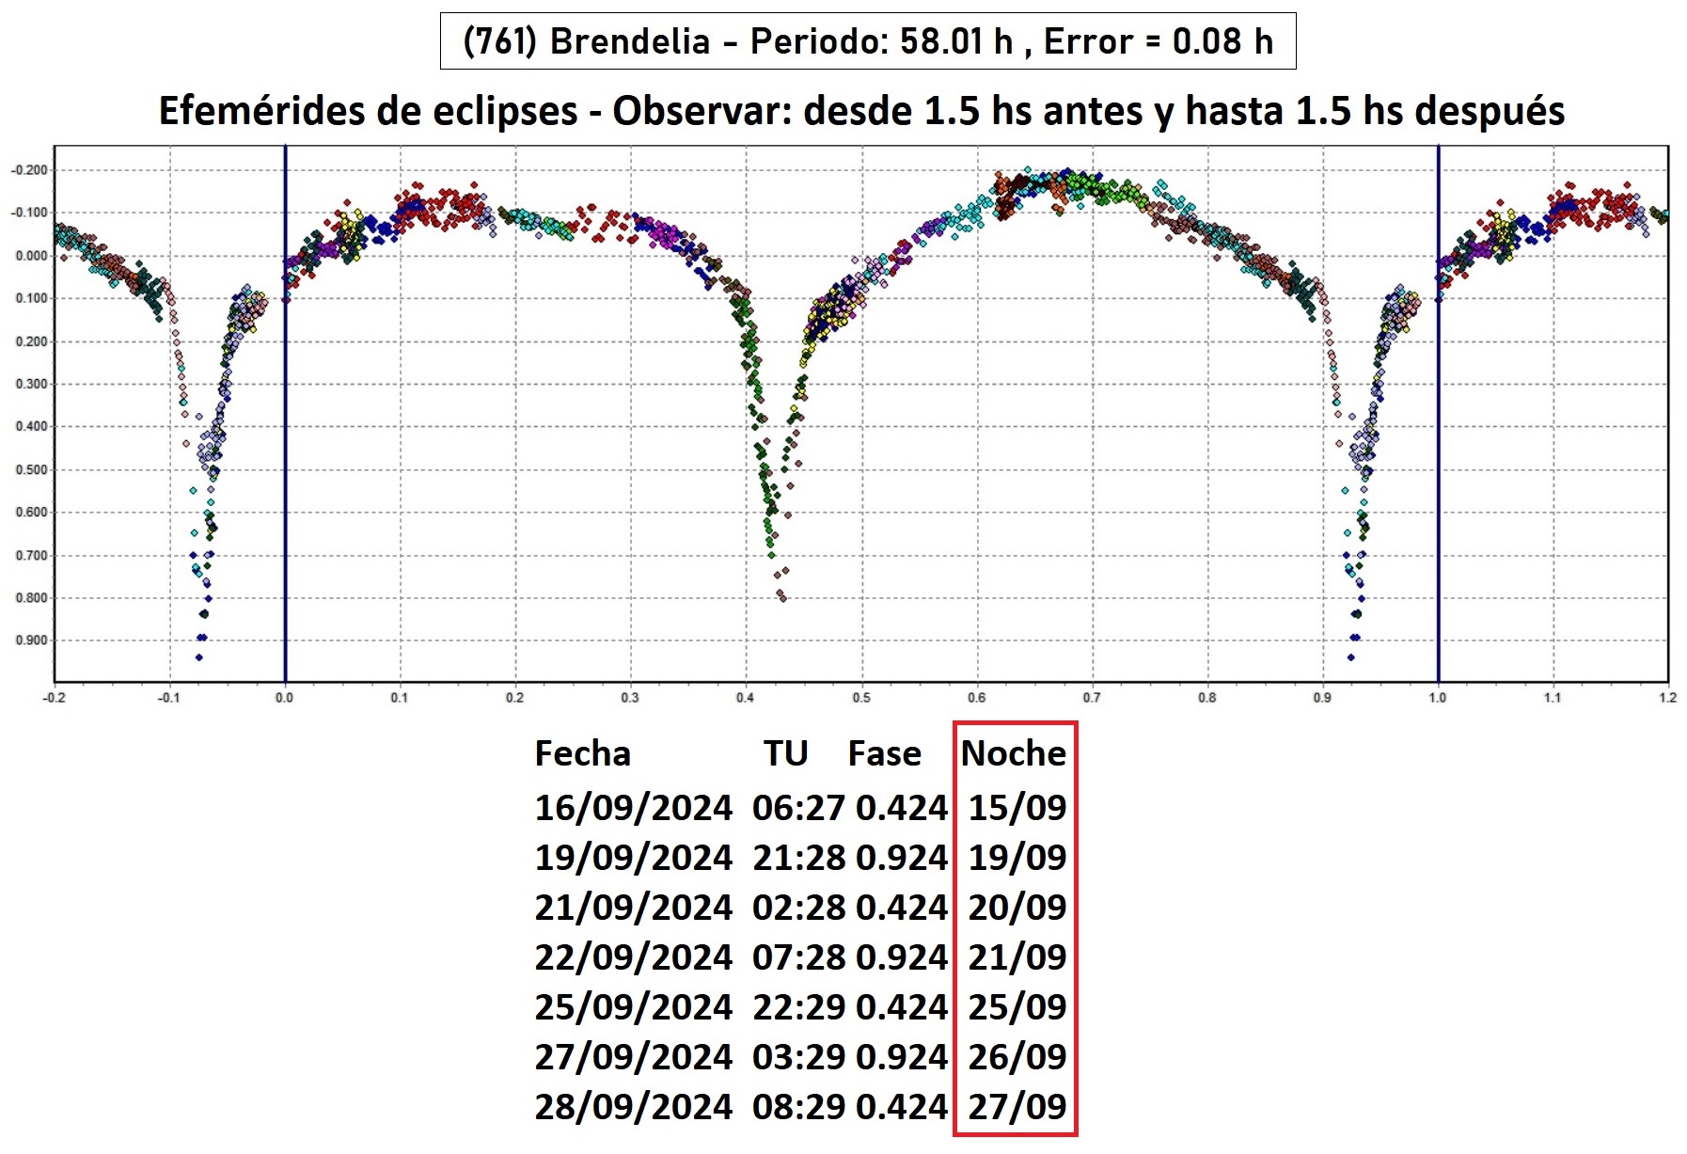Click the 'Noche' column header

pos(1014,753)
